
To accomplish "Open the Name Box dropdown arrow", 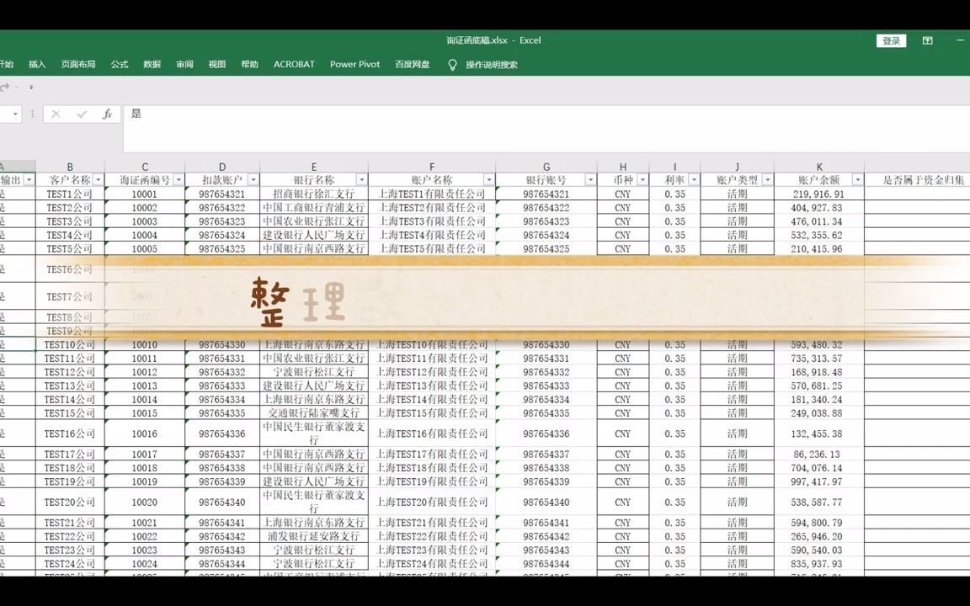I will tap(14, 114).
